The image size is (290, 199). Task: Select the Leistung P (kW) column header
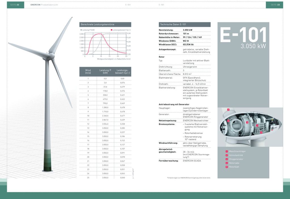105,71
